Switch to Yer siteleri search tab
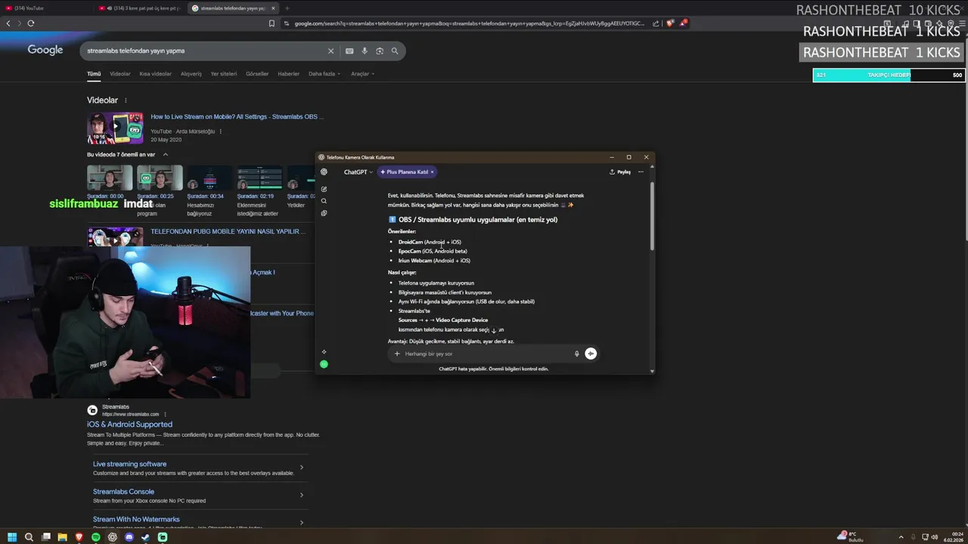The height and width of the screenshot is (544, 968). [224, 74]
